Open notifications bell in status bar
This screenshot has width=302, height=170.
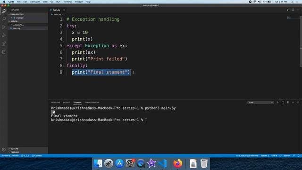(299, 156)
